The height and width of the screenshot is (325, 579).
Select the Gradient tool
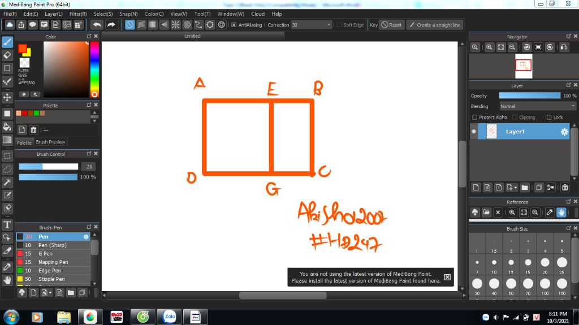pos(7,140)
